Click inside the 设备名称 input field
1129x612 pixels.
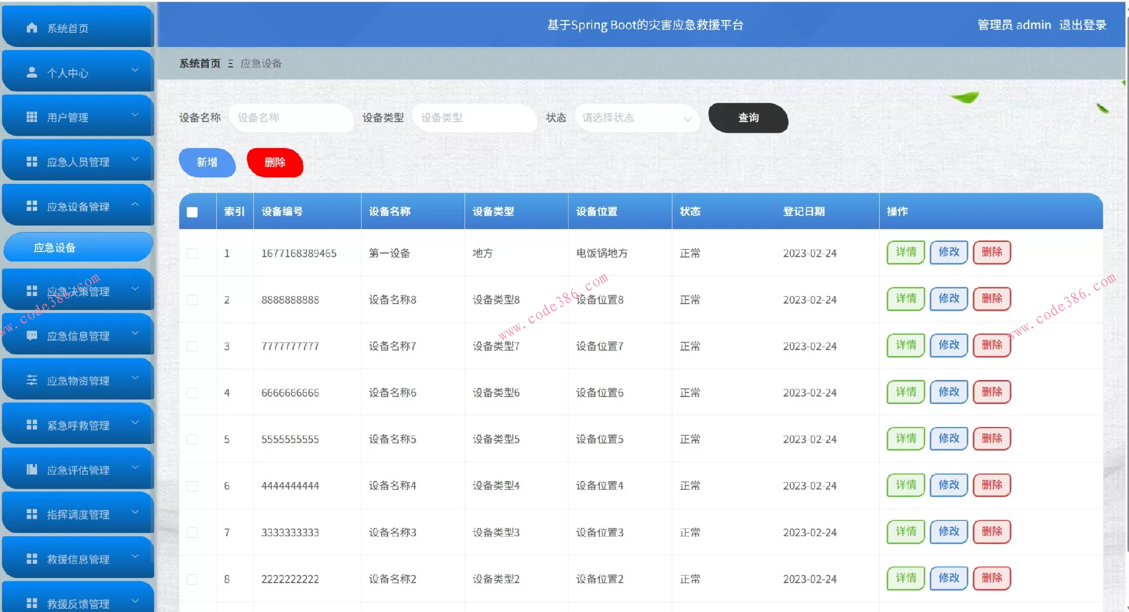click(x=291, y=117)
